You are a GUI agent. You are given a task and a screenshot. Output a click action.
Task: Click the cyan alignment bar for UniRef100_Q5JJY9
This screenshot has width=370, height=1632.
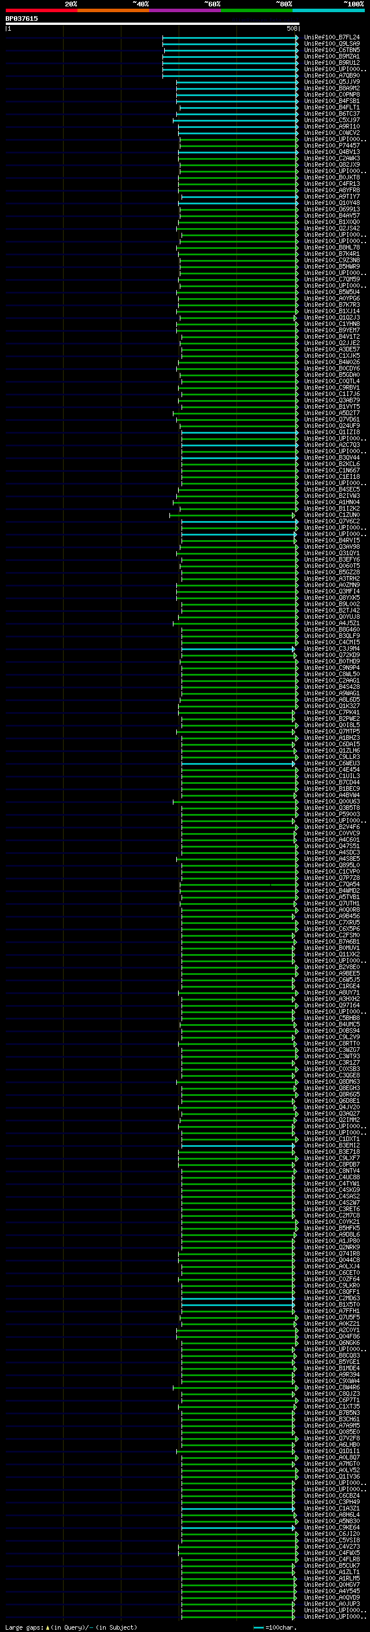[x=237, y=82]
